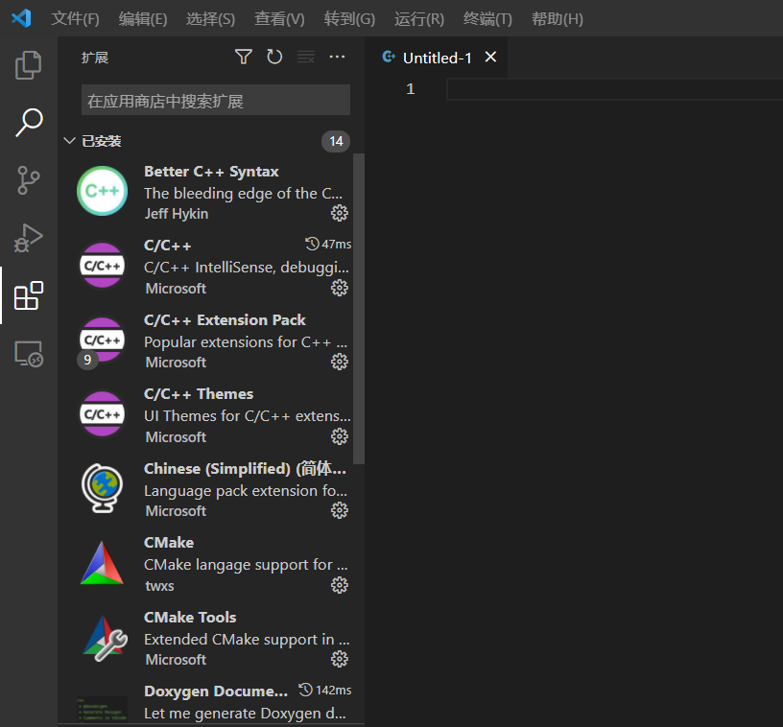
Task: Open Source Control view
Action: [29, 180]
